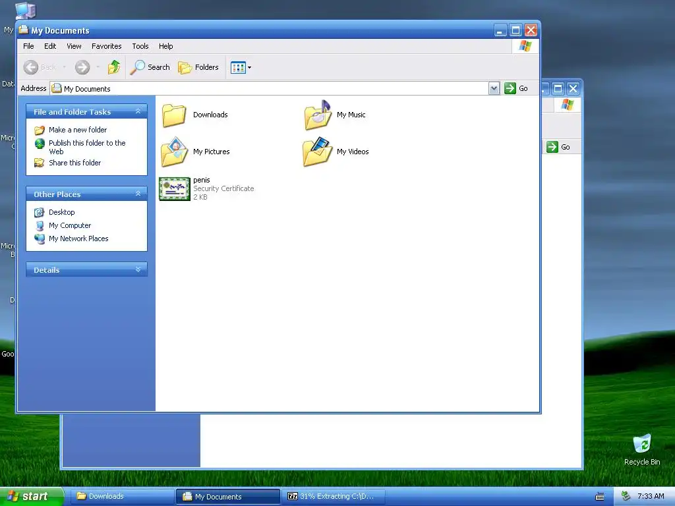Click Safely Remove Hardware tray icon
This screenshot has height=506, width=675.
click(626, 496)
